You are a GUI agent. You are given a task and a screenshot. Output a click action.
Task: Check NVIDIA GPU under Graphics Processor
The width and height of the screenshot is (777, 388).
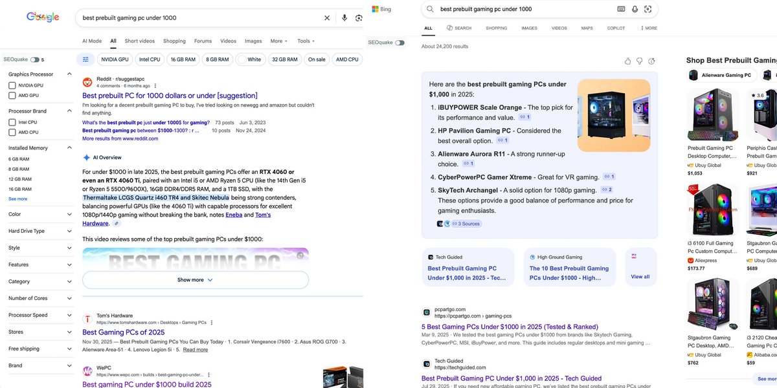point(12,85)
